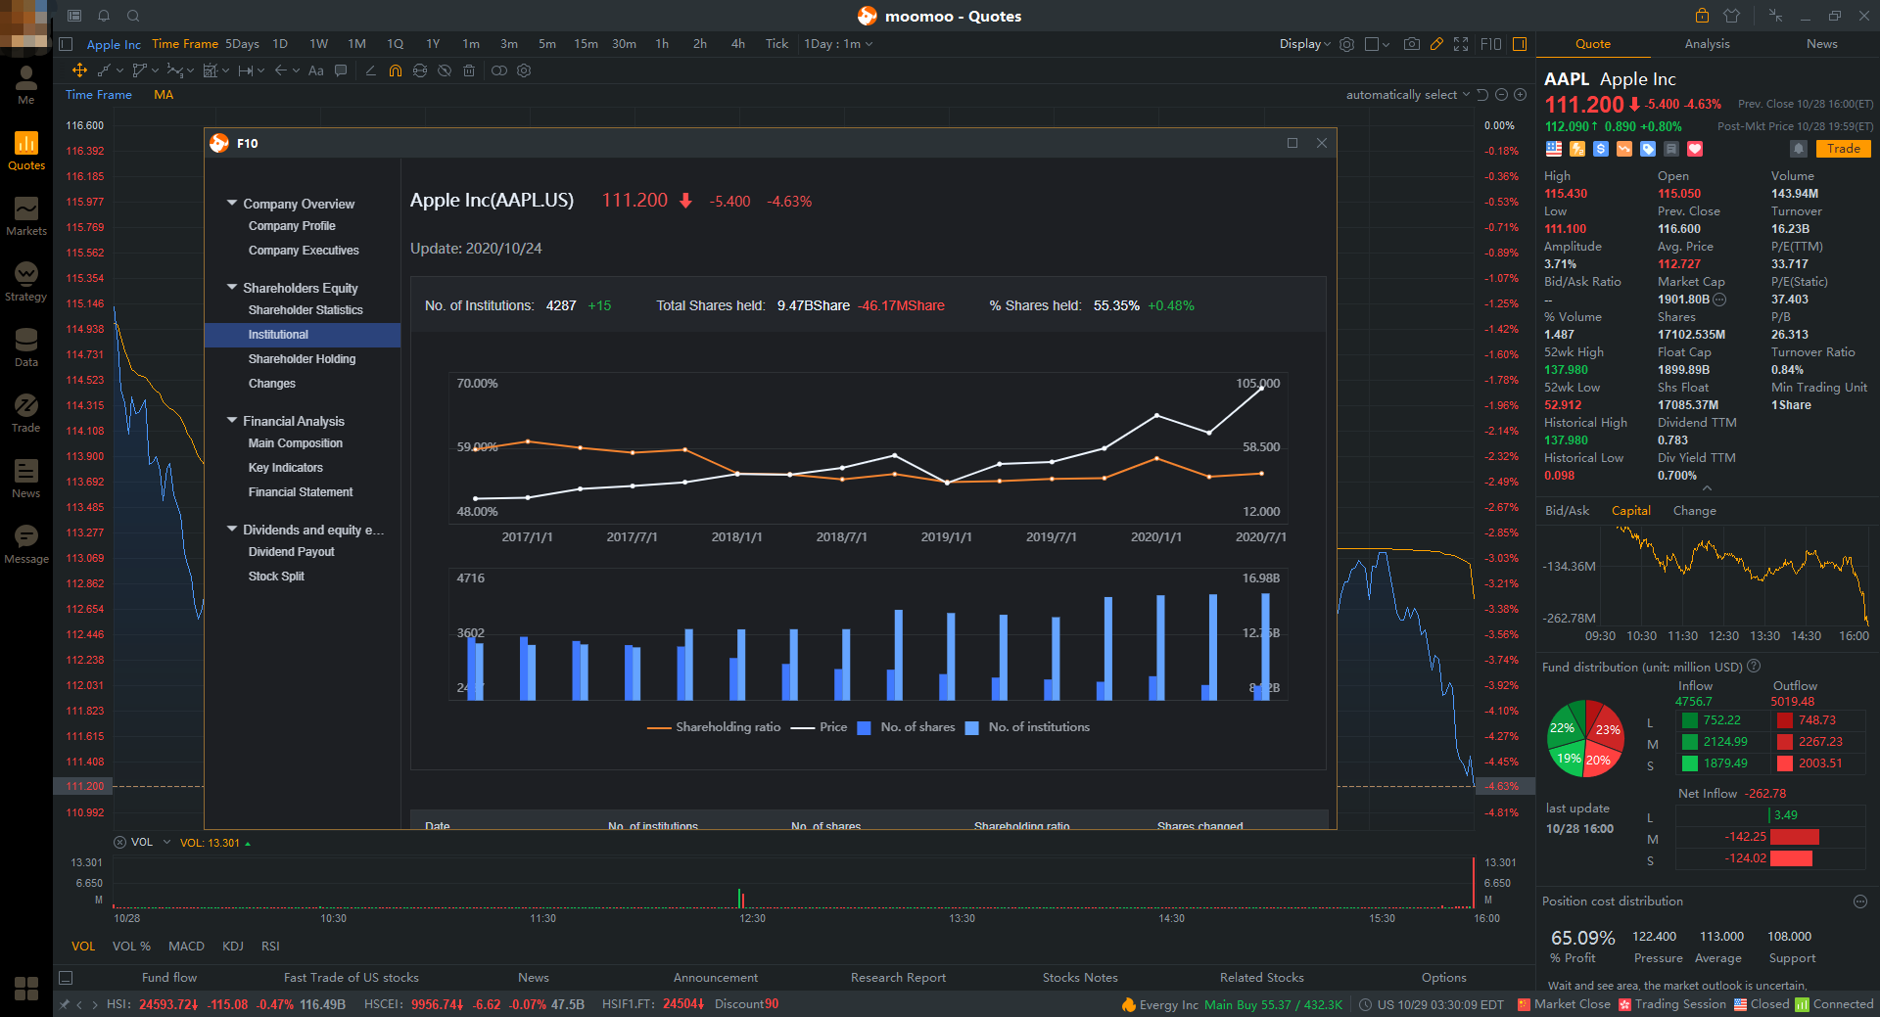This screenshot has width=1880, height=1017.
Task: Click the Position cost distribution more icon
Action: pos(1860,901)
